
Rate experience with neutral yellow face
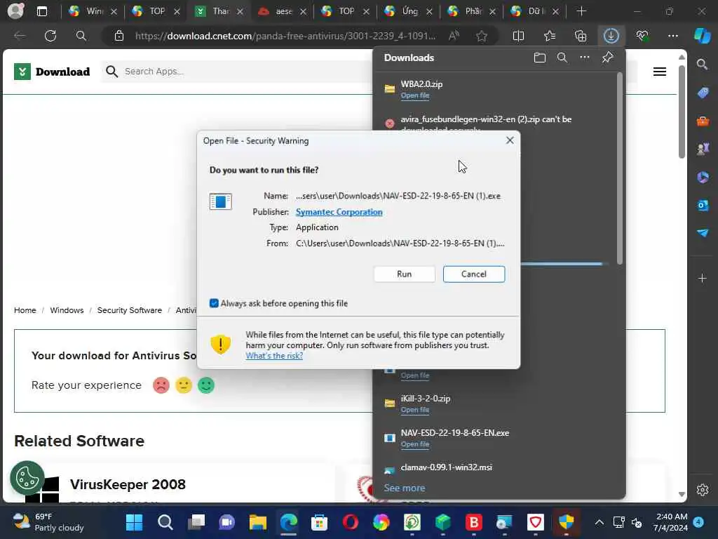184,385
